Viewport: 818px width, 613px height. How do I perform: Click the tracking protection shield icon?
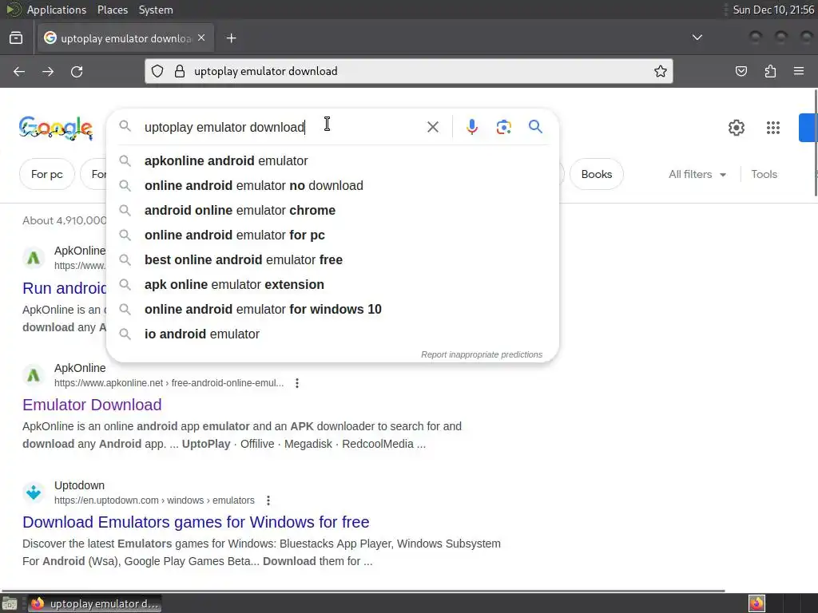point(157,71)
